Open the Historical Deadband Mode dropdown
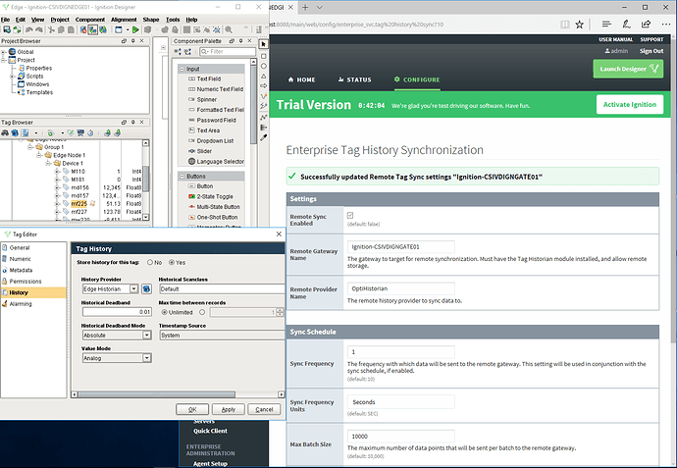This screenshot has width=677, height=468. [147, 335]
